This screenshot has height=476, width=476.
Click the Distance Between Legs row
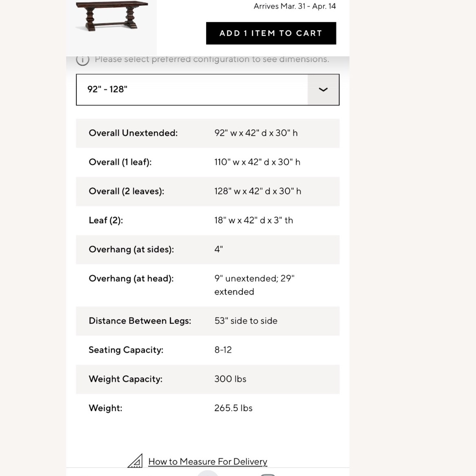[x=208, y=321]
